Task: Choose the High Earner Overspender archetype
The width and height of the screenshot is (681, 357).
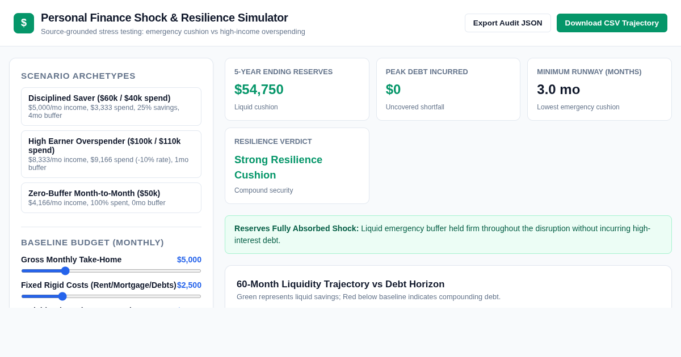Action: coord(111,154)
